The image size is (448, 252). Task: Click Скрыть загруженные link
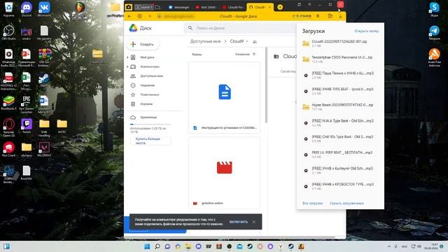tap(346, 203)
